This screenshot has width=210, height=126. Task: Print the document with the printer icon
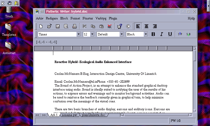pyautogui.click(x=75, y=26)
